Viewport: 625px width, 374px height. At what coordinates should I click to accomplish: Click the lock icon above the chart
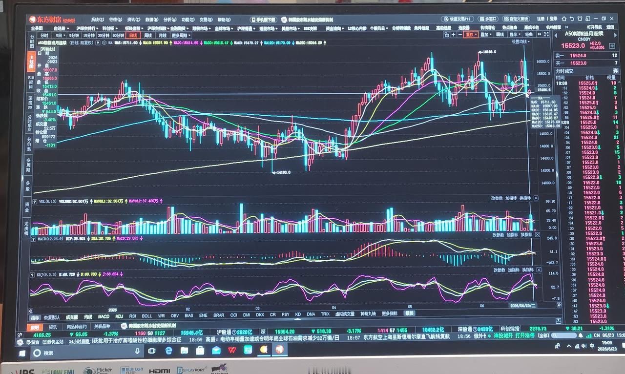447,34
